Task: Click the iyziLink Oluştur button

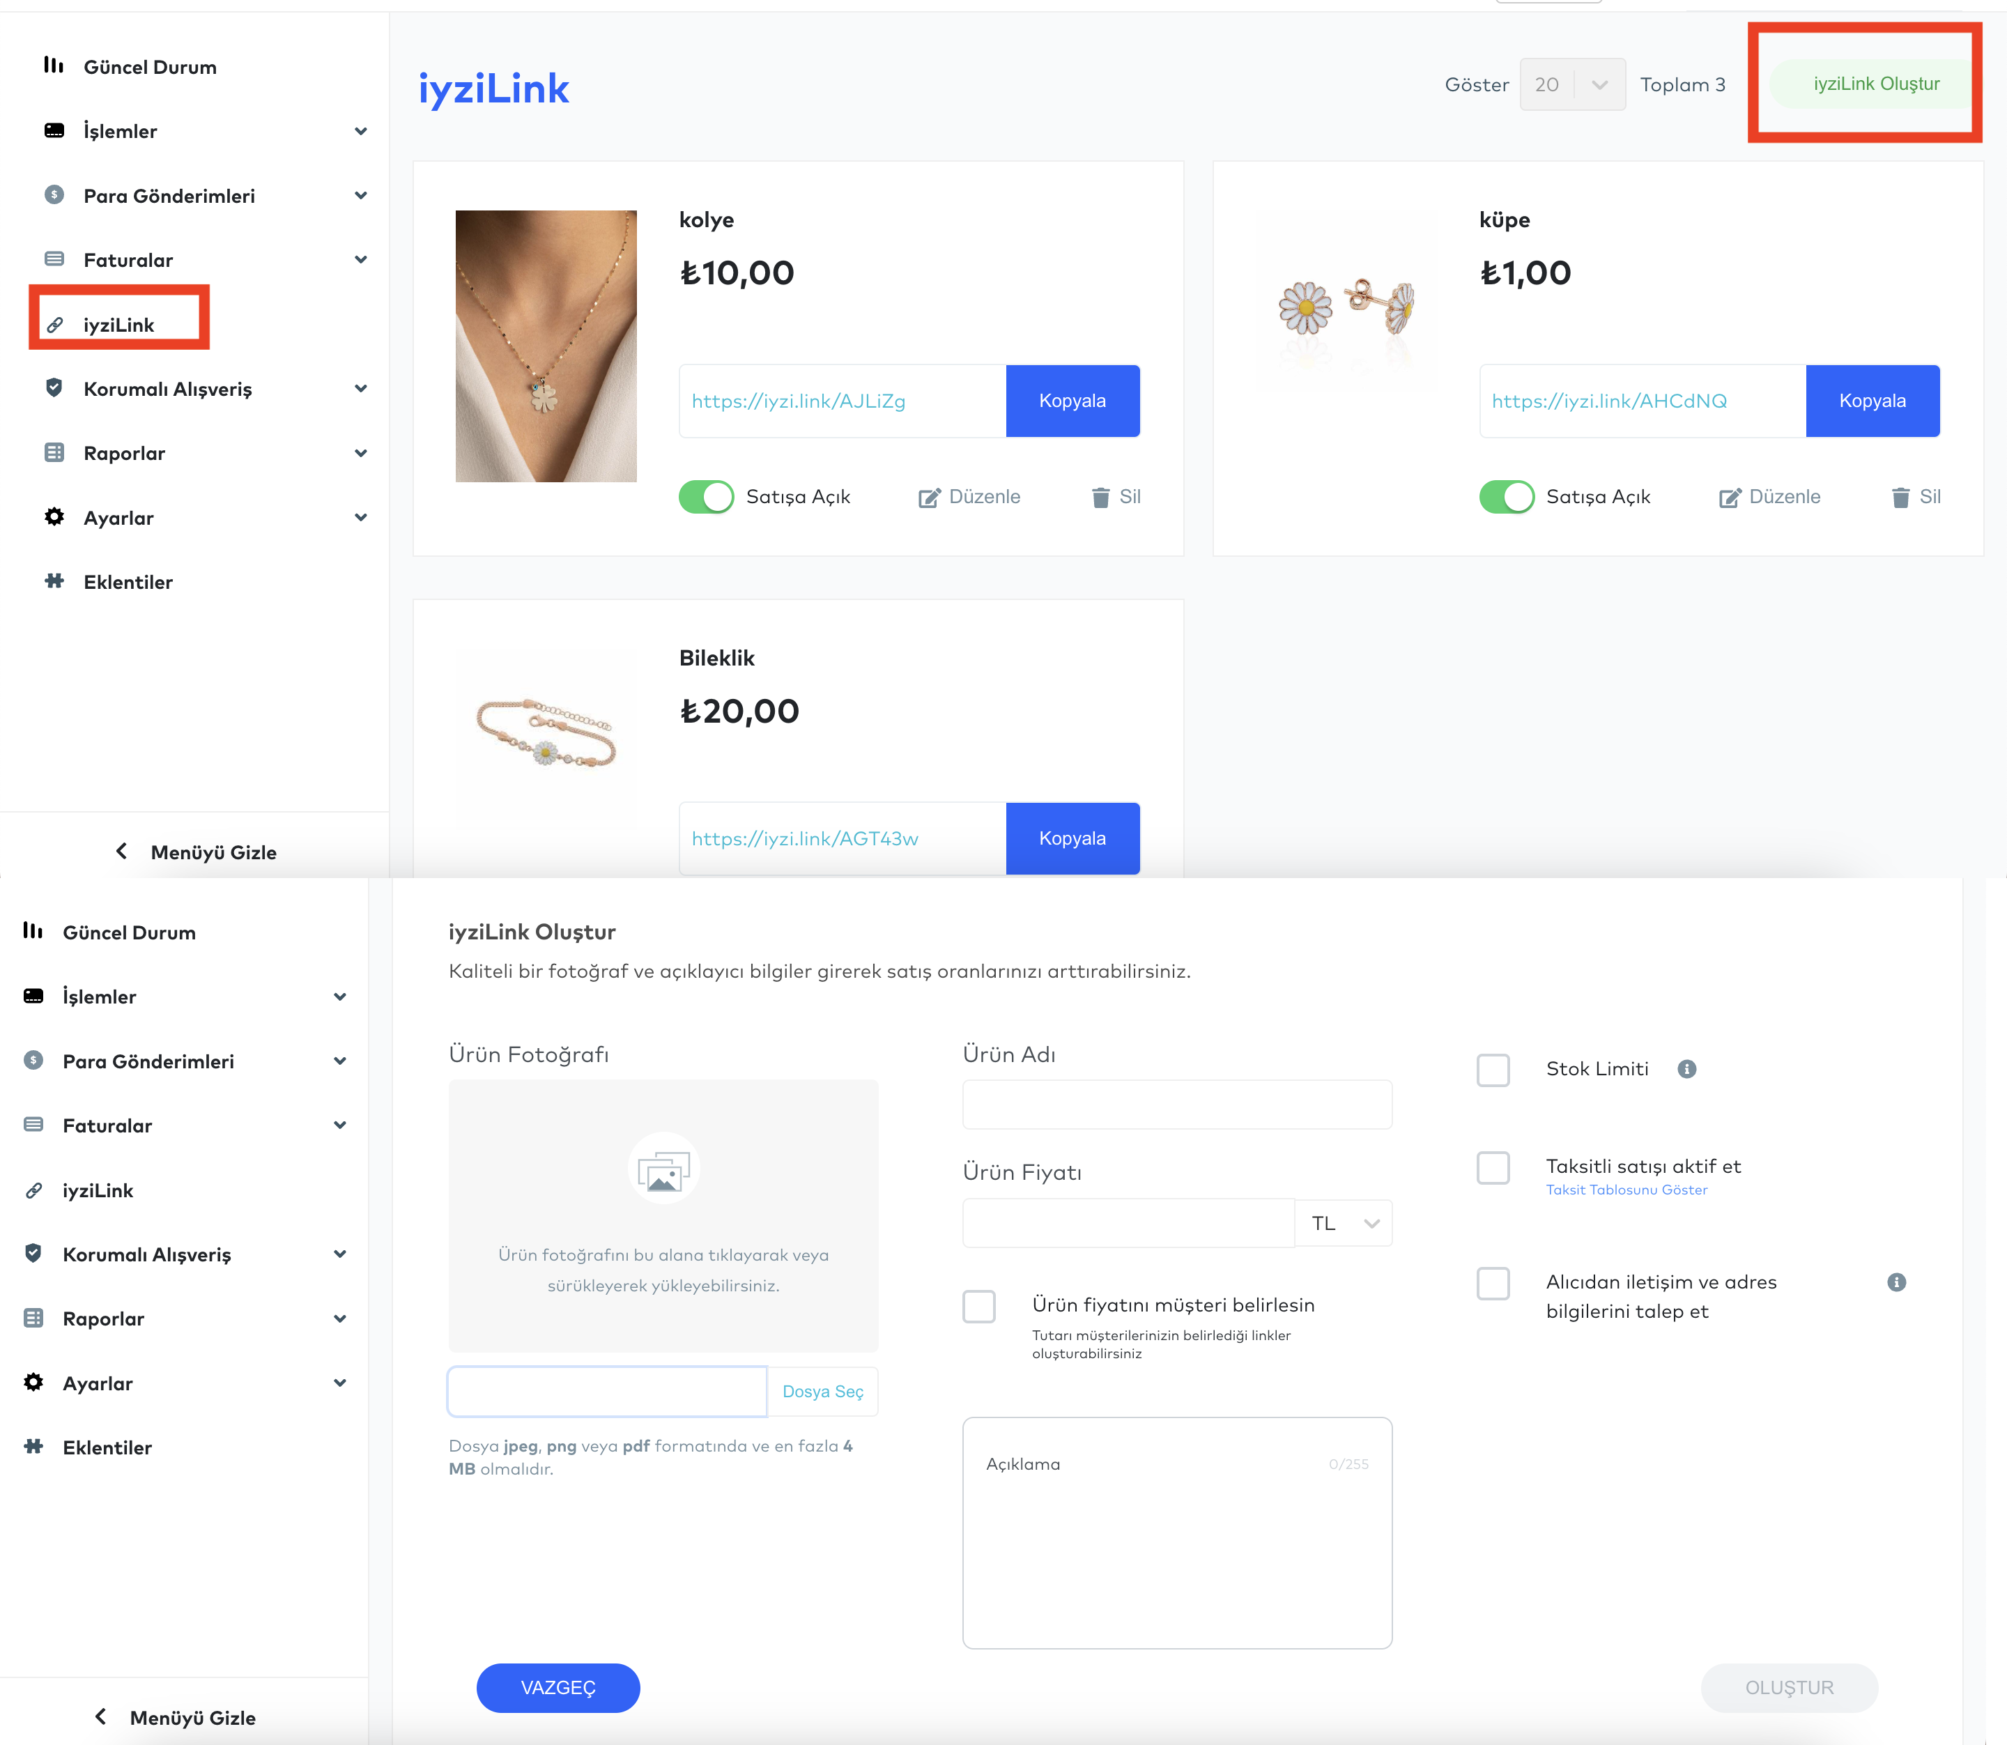Action: 1875,84
